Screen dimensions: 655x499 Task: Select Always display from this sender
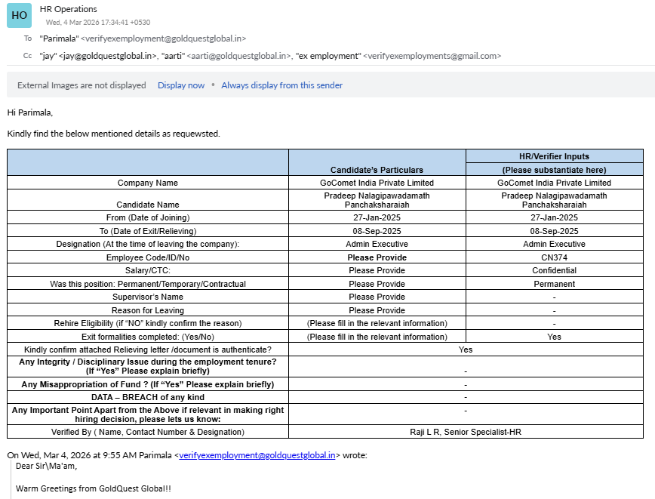click(281, 85)
